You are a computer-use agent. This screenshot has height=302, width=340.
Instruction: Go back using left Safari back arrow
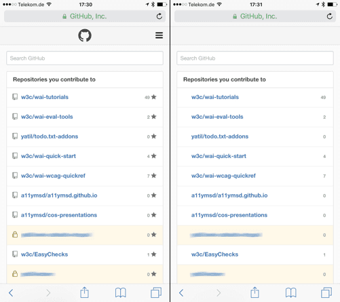coord(11,292)
